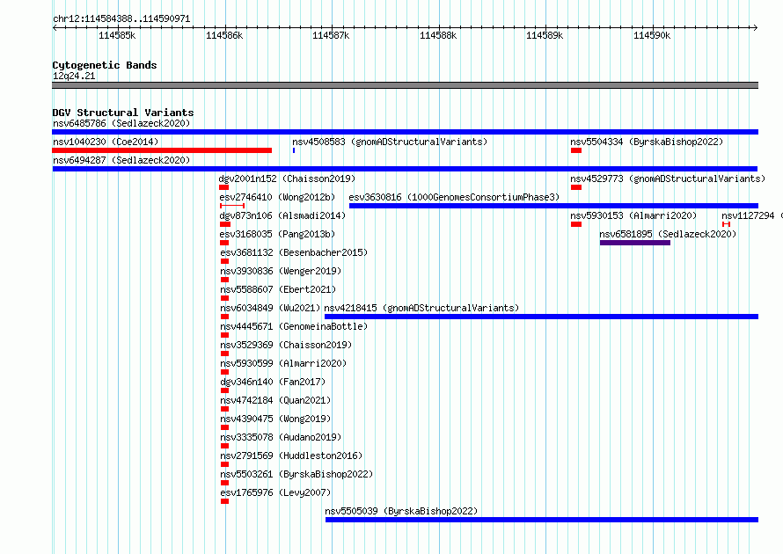The image size is (783, 554).
Task: Click nsv4529773 (gnomADStructuralVariants) label
Action: pyautogui.click(x=668, y=179)
